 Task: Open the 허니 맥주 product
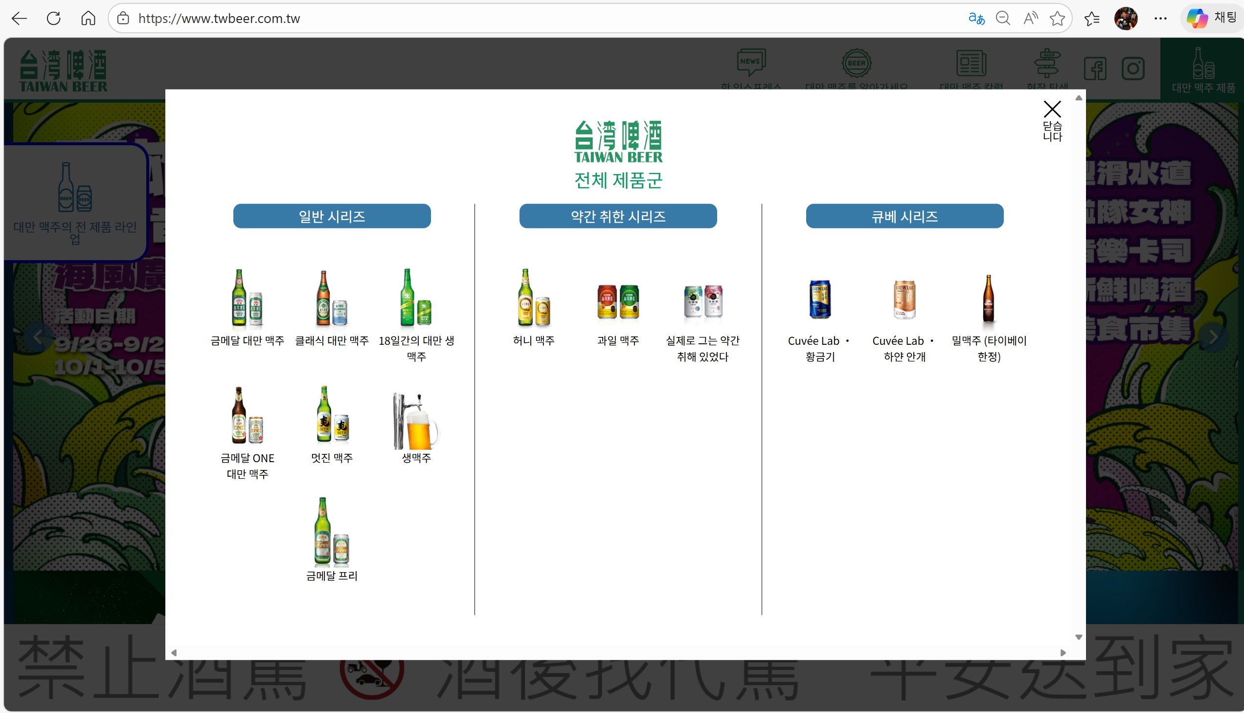tap(533, 299)
